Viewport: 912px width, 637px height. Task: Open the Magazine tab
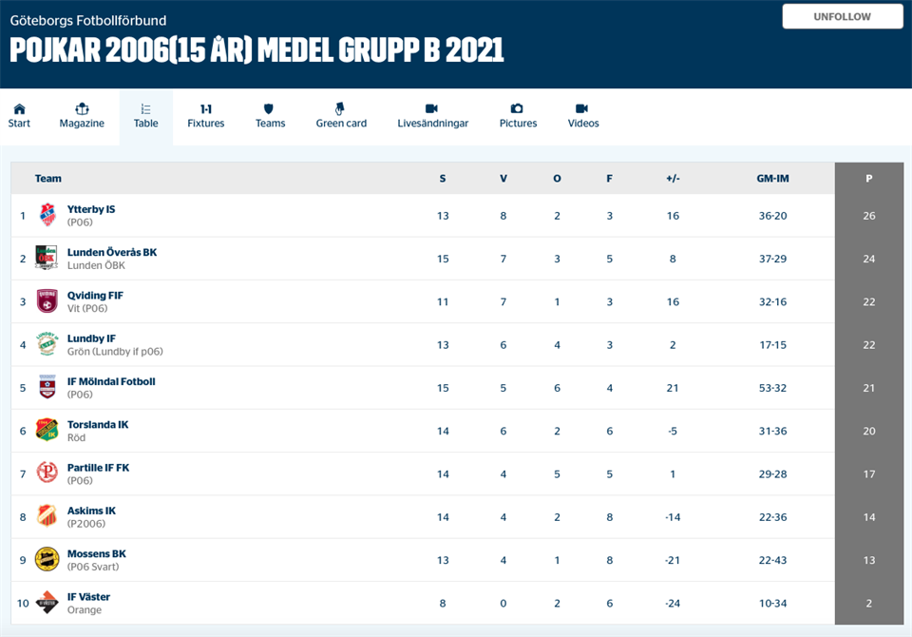coord(82,116)
